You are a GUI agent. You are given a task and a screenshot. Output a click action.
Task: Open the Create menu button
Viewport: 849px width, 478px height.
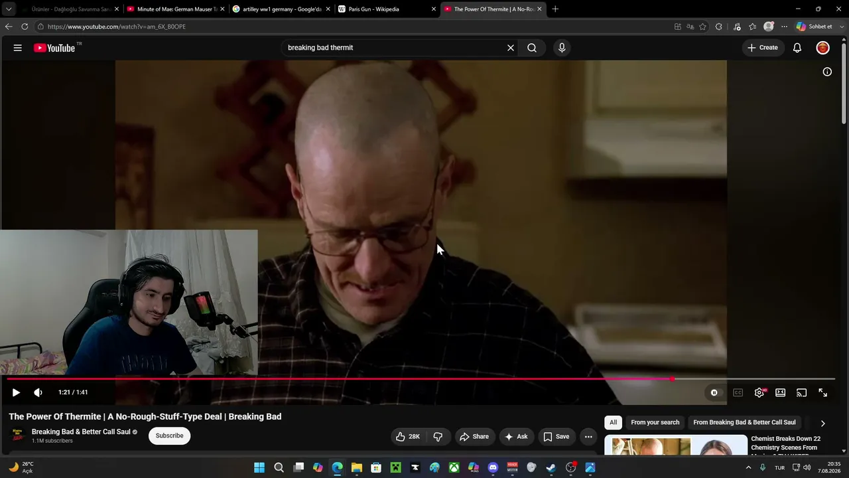(x=763, y=48)
